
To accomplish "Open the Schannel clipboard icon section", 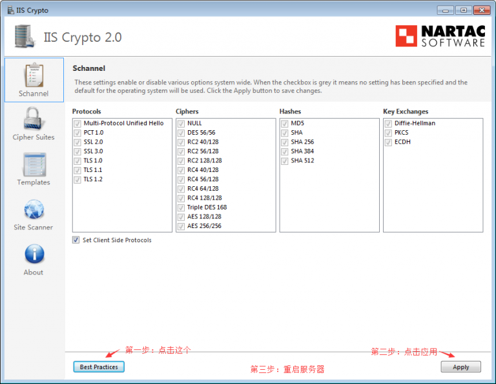I will [34, 75].
